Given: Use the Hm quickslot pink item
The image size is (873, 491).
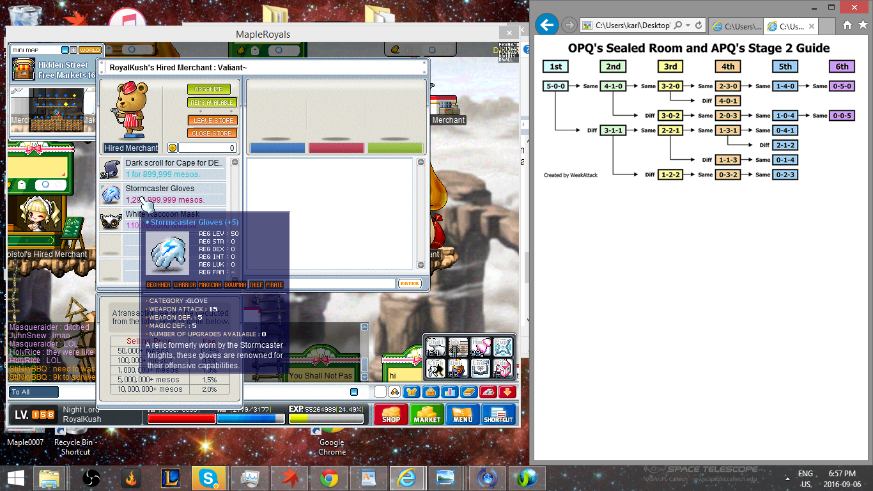Looking at the screenshot, I should [480, 346].
